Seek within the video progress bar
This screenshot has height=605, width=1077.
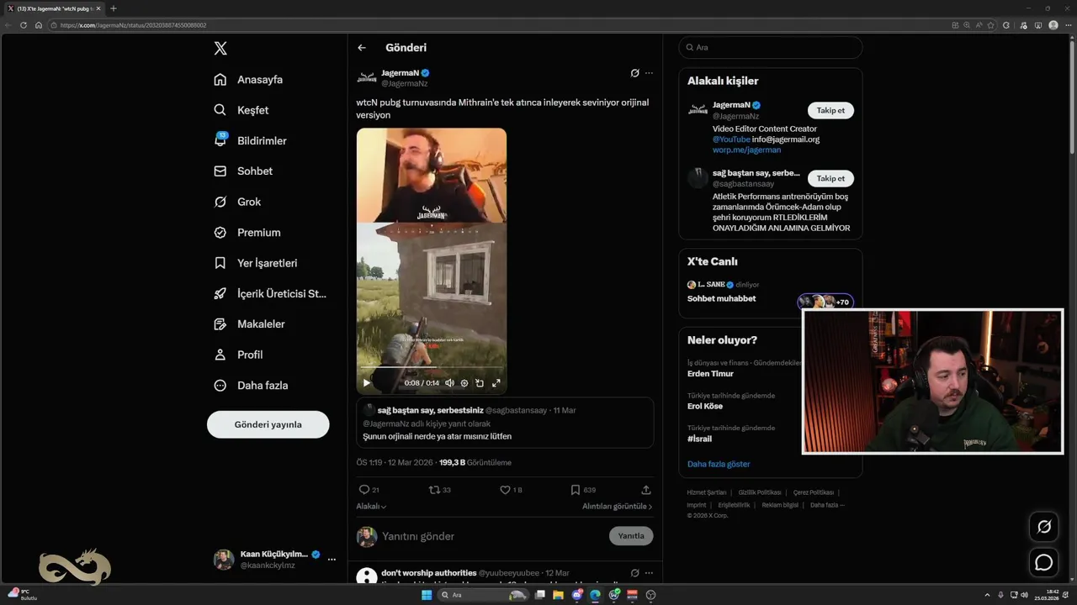pos(432,367)
